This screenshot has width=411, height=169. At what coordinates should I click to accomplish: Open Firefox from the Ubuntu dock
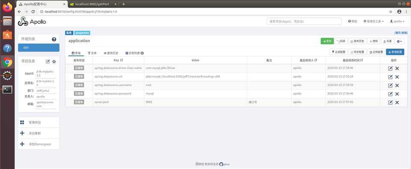coord(8,7)
